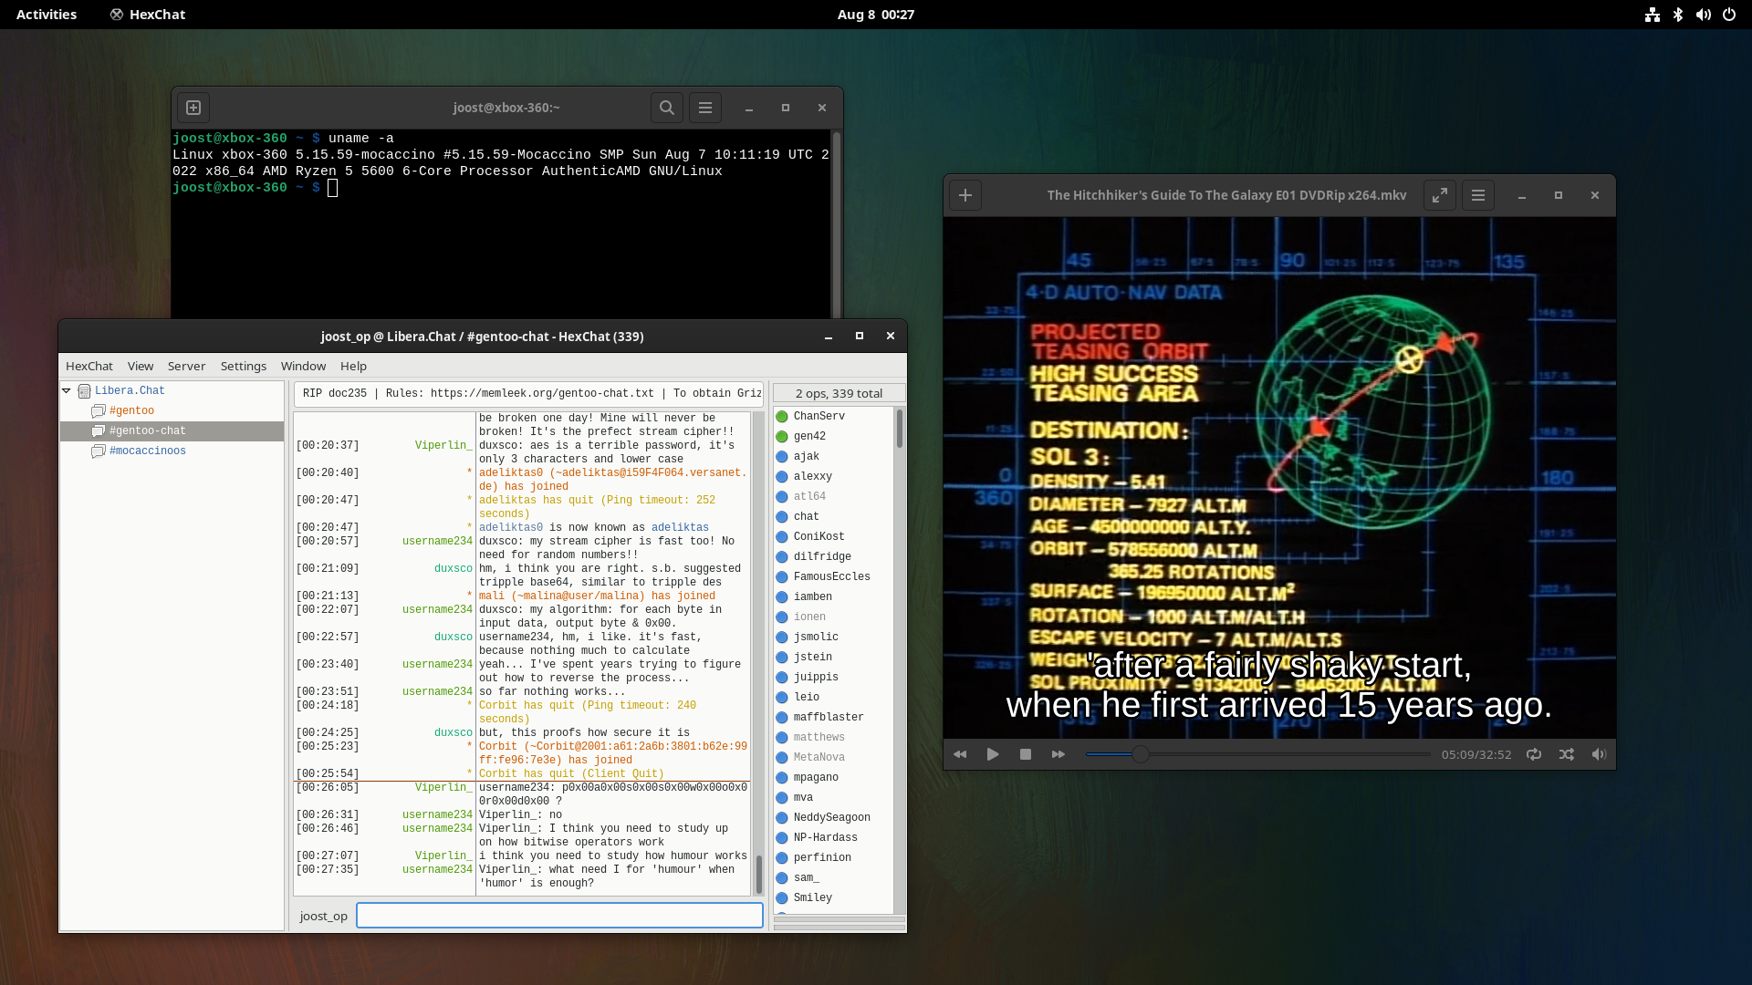Select user ajak in the user list

807,456
